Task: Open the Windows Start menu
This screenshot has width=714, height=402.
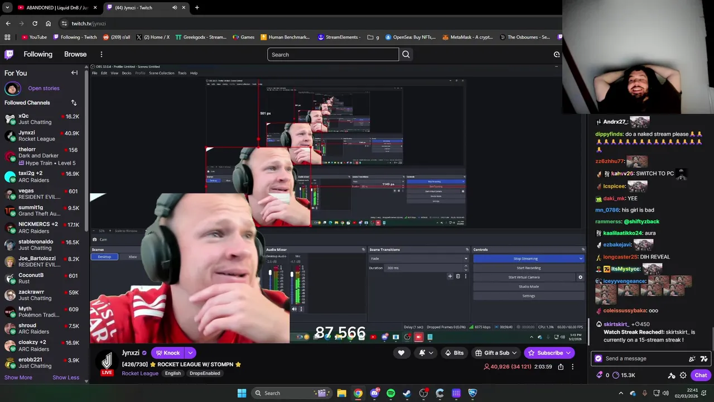Action: tap(242, 393)
